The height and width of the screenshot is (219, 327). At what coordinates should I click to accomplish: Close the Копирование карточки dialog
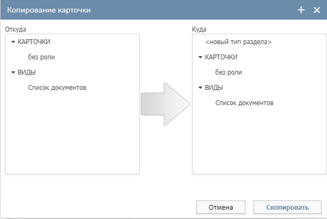(317, 10)
